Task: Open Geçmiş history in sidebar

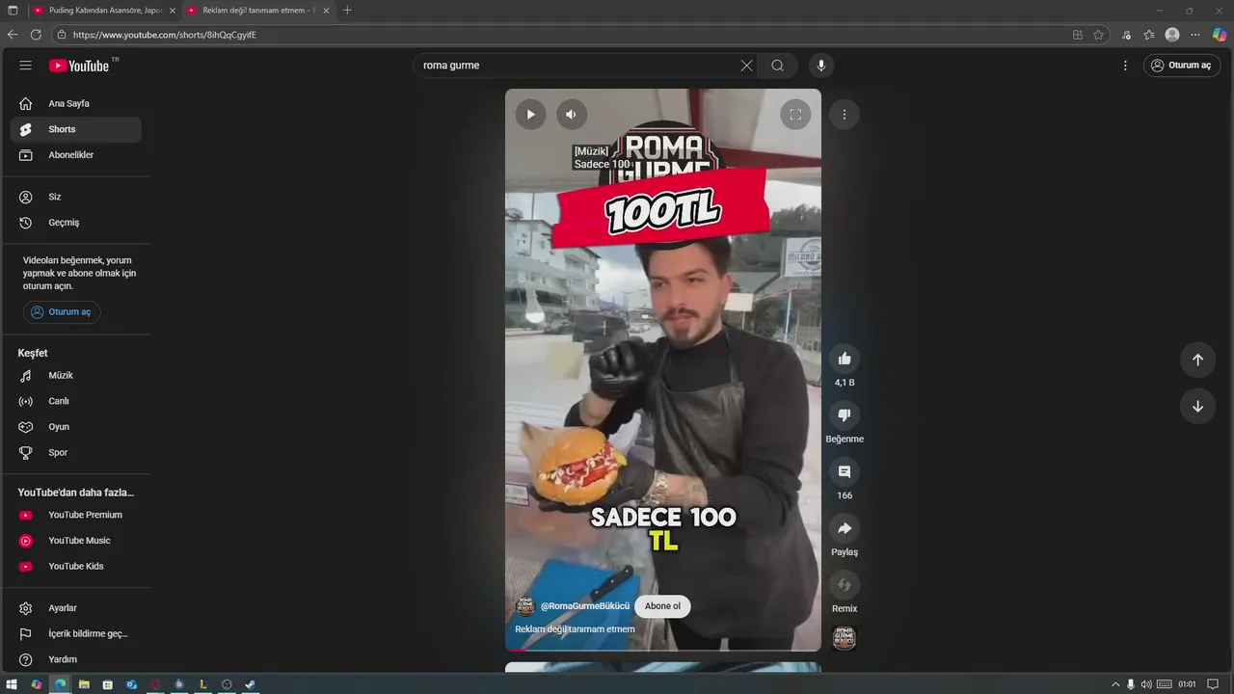Action: [76, 223]
